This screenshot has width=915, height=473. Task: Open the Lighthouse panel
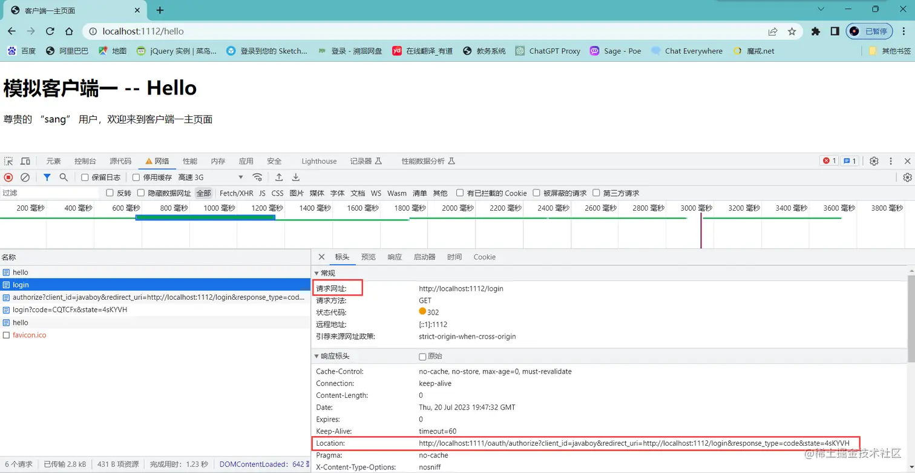pos(319,161)
